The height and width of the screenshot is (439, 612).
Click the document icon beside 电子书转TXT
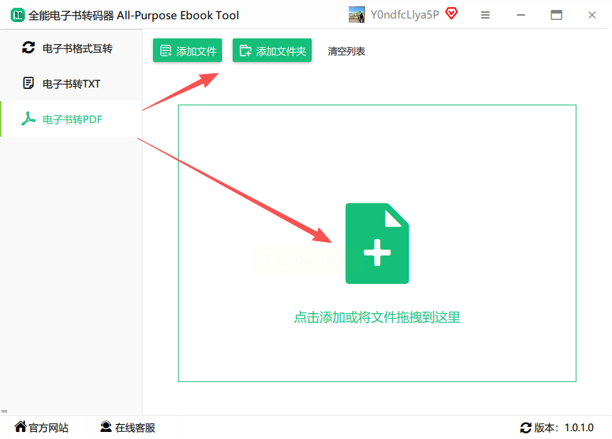(28, 83)
